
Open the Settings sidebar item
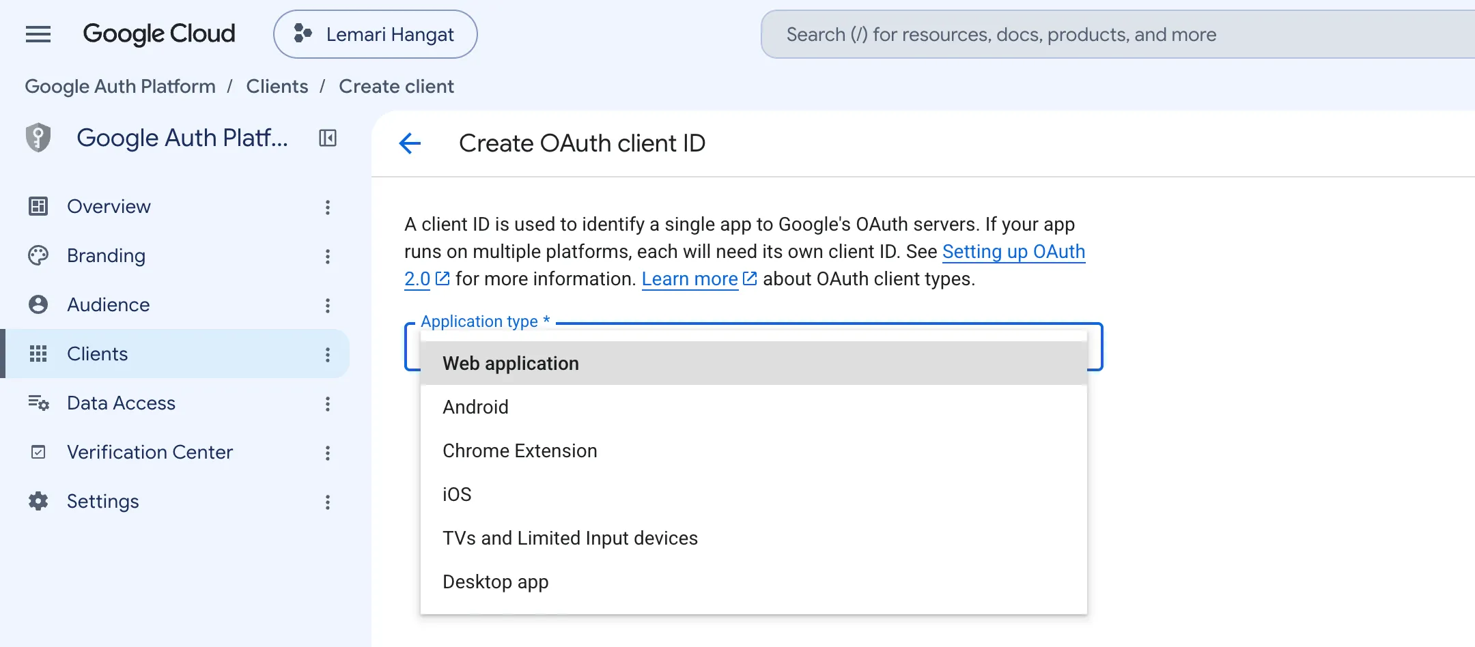[175, 501]
